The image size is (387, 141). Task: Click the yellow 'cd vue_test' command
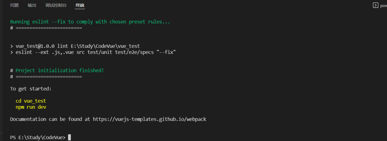(x=31, y=101)
